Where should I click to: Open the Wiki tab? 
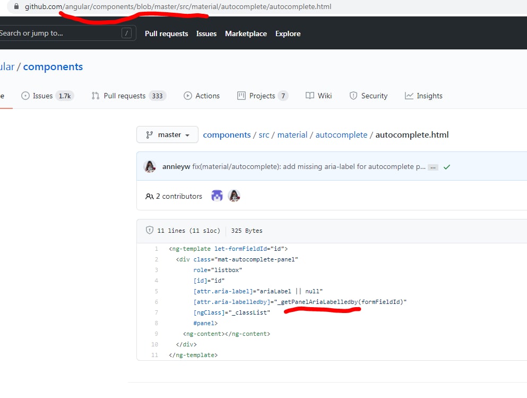point(318,96)
